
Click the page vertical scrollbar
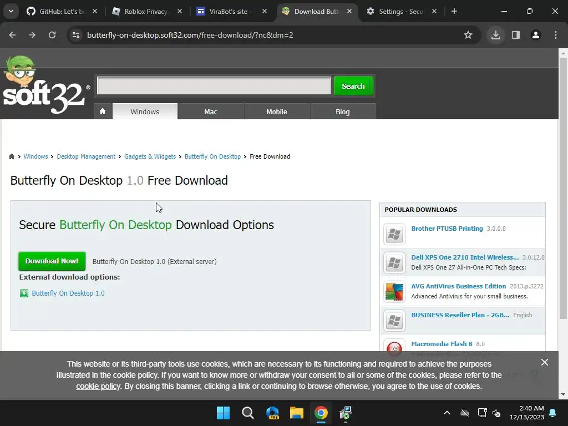(x=563, y=189)
